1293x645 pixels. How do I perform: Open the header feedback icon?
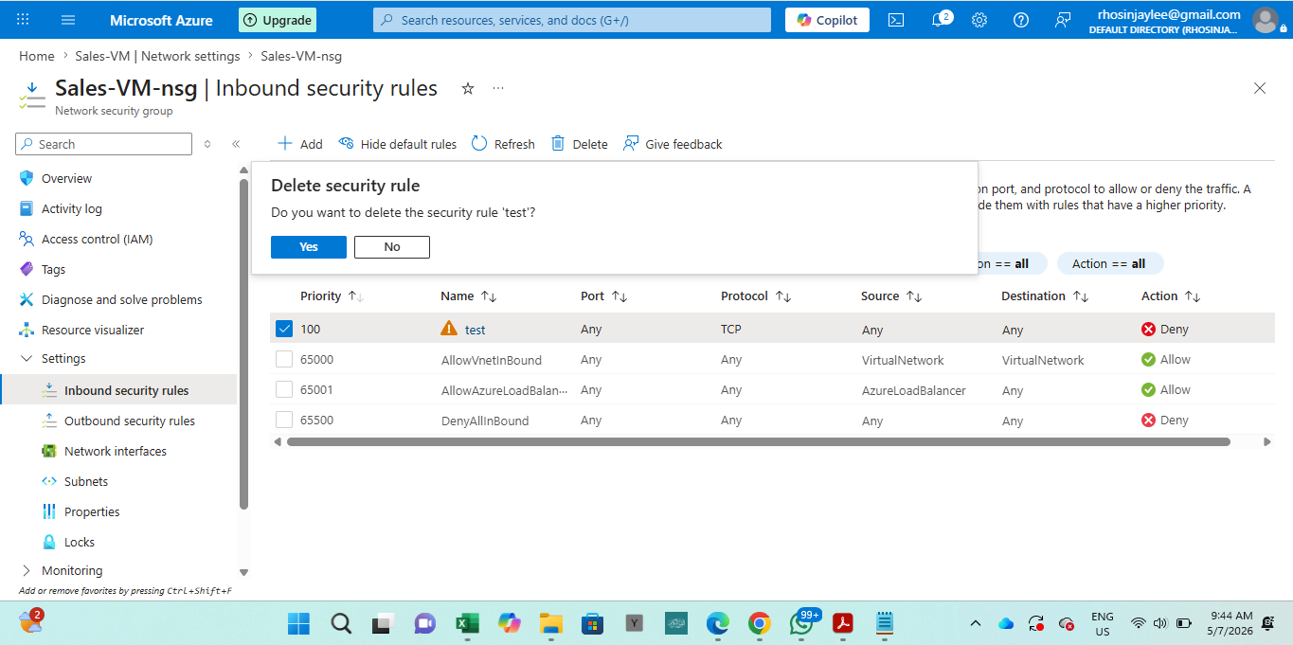click(x=1063, y=20)
